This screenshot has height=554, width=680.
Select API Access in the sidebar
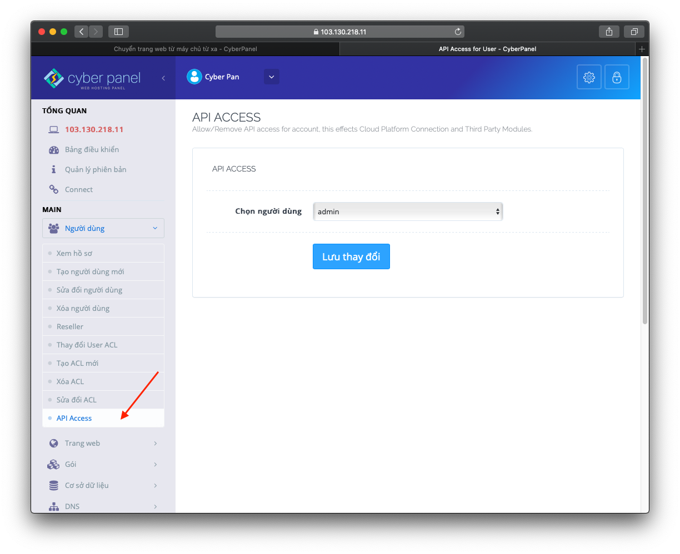(x=103, y=418)
